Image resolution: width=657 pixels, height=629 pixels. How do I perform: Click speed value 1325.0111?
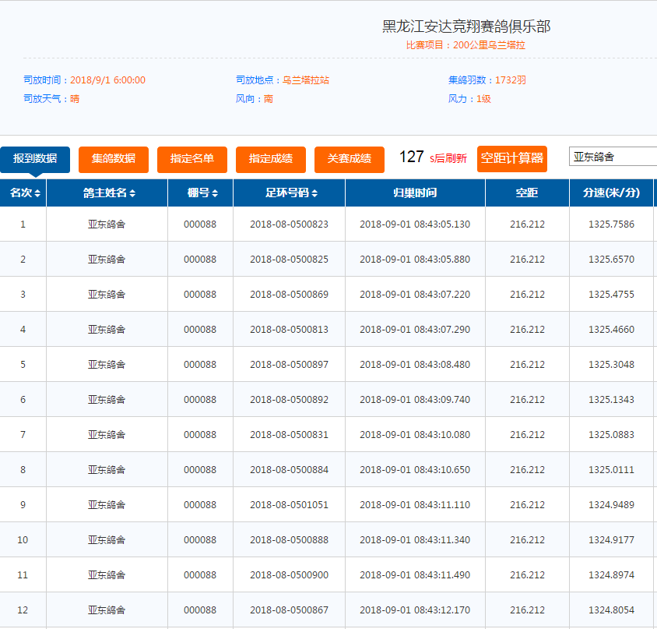tap(611, 469)
